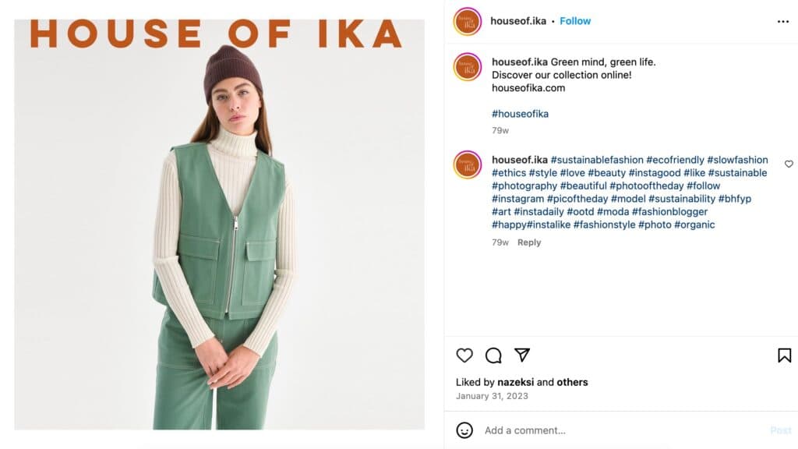Open emoji picker in the comment box

[464, 430]
